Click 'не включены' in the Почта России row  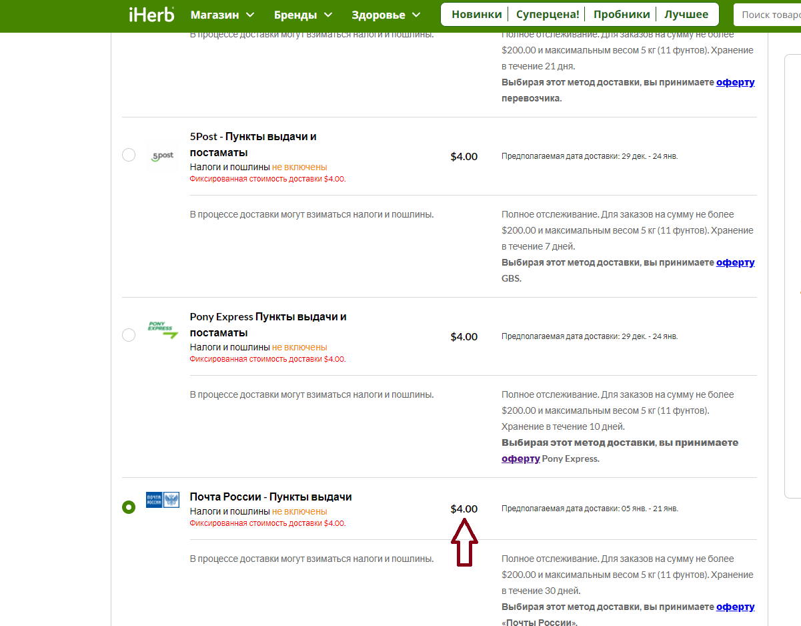[x=299, y=511]
